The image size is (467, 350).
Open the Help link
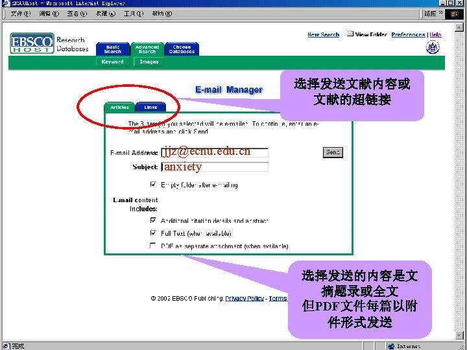(x=435, y=35)
